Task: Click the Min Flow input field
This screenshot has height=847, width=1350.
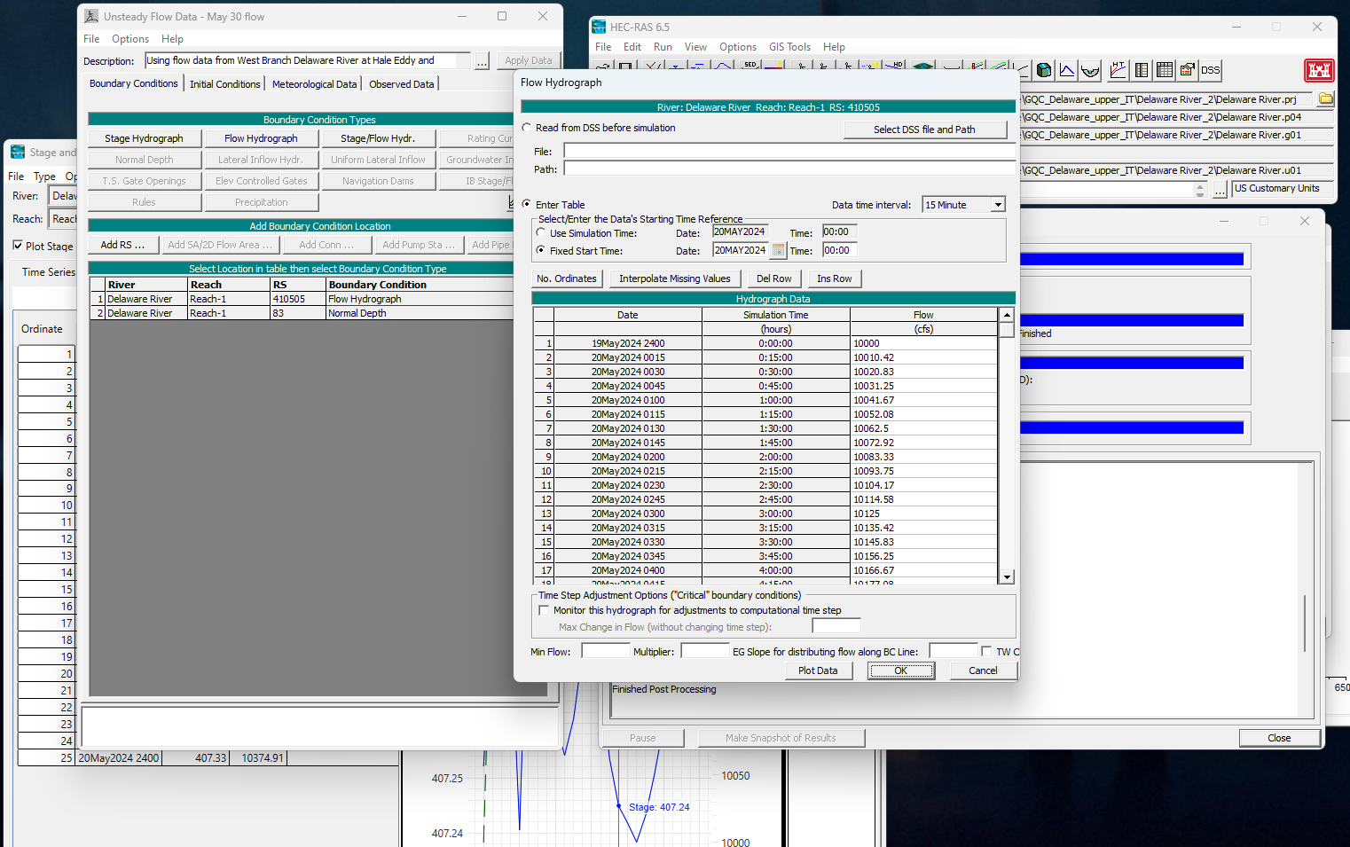Action: [x=605, y=651]
